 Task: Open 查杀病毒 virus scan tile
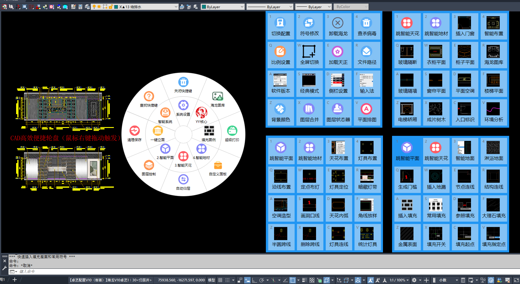click(x=367, y=26)
